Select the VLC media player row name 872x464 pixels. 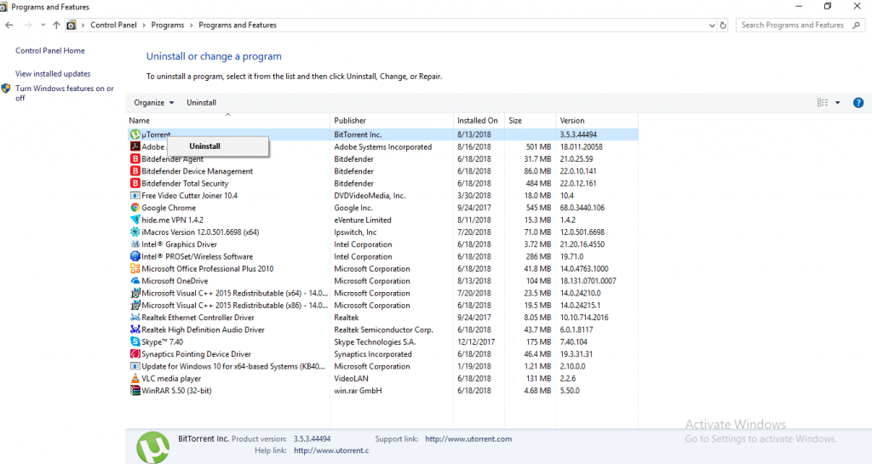point(171,379)
